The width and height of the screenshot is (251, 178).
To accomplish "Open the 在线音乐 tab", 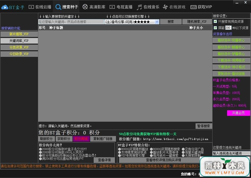I will click(148, 7).
